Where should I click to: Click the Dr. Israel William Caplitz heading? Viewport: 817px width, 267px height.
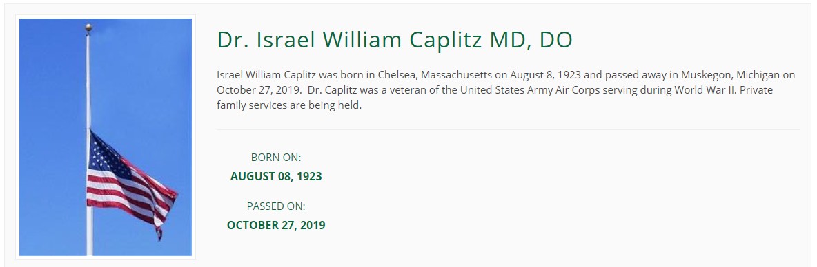[395, 40]
